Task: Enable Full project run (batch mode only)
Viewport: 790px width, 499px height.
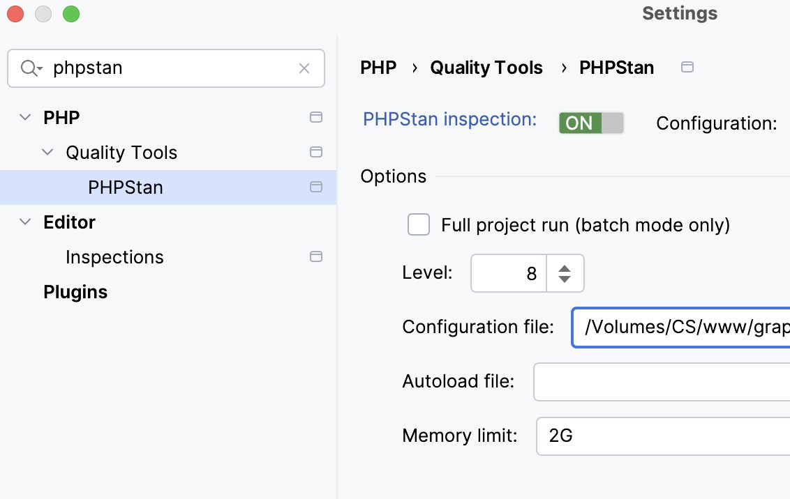Action: [x=419, y=224]
